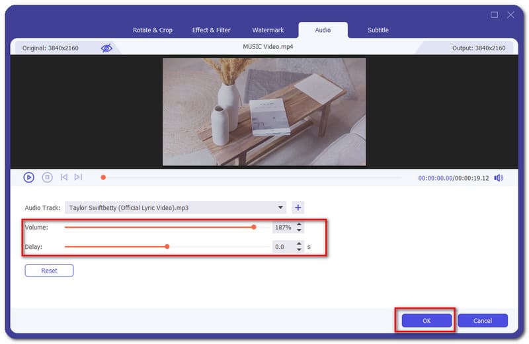Add audio track with plus button
Screen dimensions: 529x344
coord(298,208)
